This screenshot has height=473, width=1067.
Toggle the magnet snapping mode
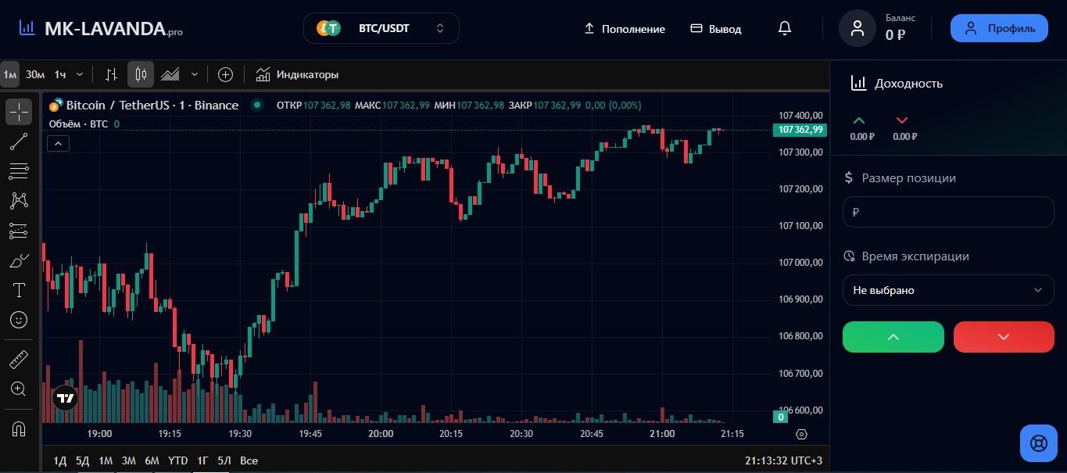(x=19, y=428)
